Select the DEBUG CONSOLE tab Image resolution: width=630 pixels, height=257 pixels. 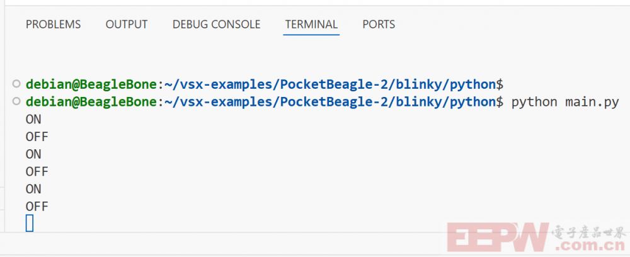[216, 25]
